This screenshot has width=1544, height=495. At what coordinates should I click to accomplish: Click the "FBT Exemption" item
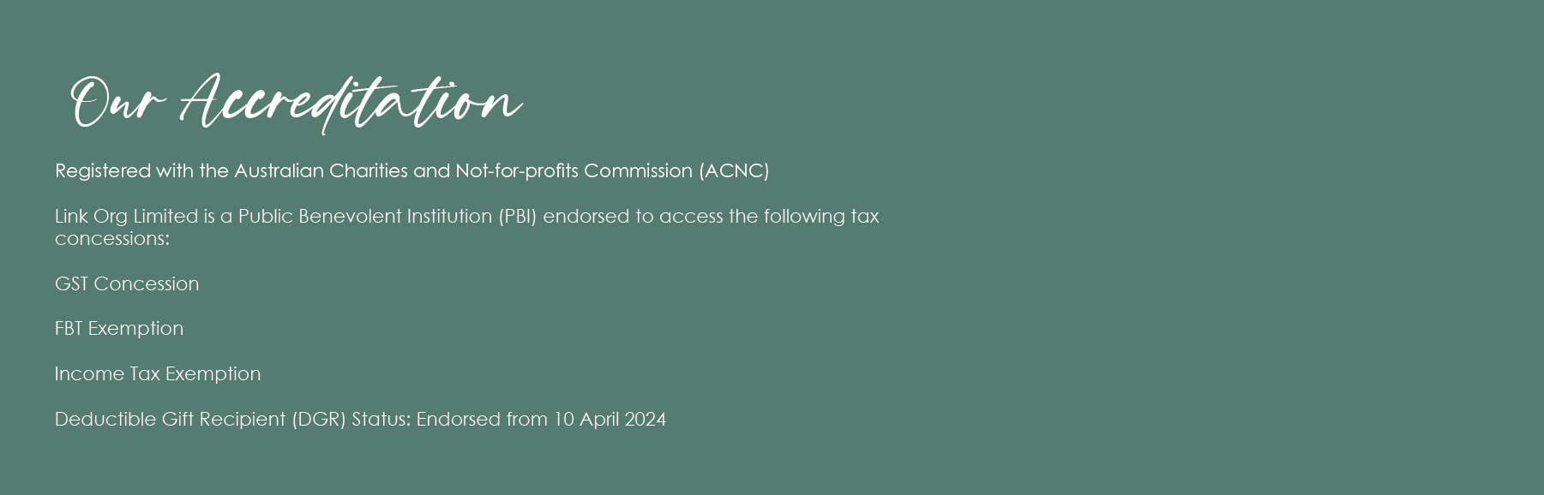click(x=119, y=329)
